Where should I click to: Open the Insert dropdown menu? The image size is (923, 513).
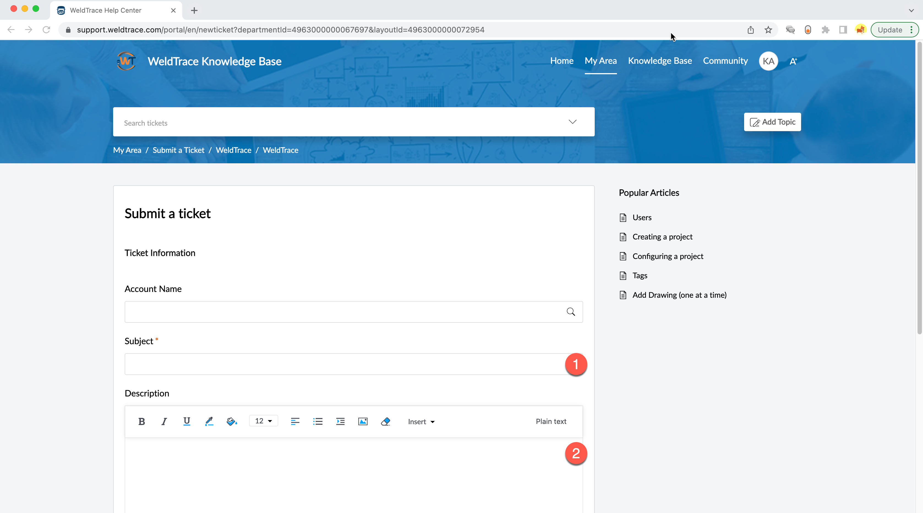pos(421,422)
